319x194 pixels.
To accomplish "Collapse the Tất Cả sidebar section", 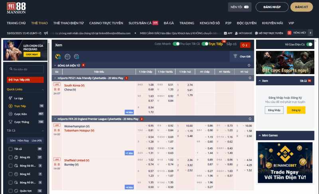I will 43,131.
